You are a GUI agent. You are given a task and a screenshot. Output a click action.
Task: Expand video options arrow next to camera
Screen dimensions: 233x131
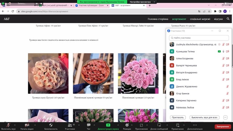pos(35,125)
